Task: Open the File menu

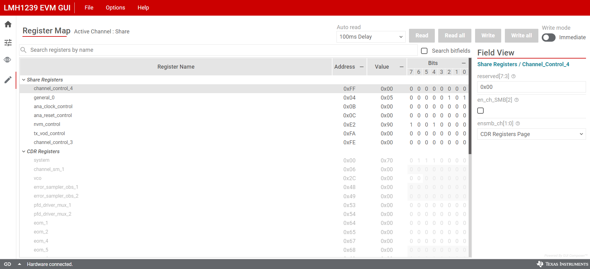Action: click(x=89, y=8)
